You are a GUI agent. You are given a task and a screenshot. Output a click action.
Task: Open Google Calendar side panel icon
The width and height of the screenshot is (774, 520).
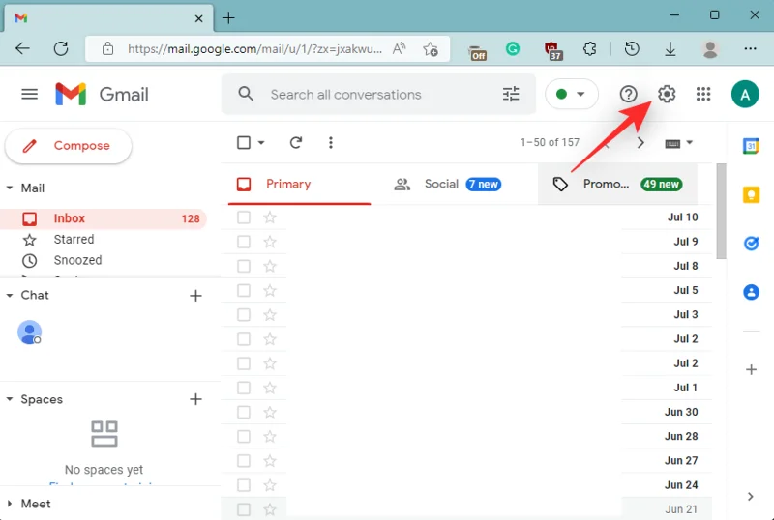752,146
